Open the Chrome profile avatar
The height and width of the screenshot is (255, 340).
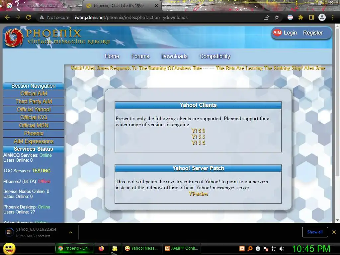click(322, 17)
